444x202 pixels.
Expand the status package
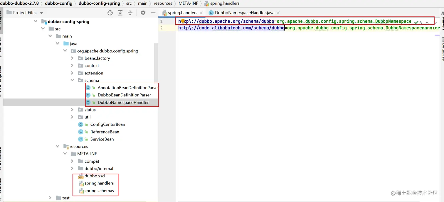[72, 110]
